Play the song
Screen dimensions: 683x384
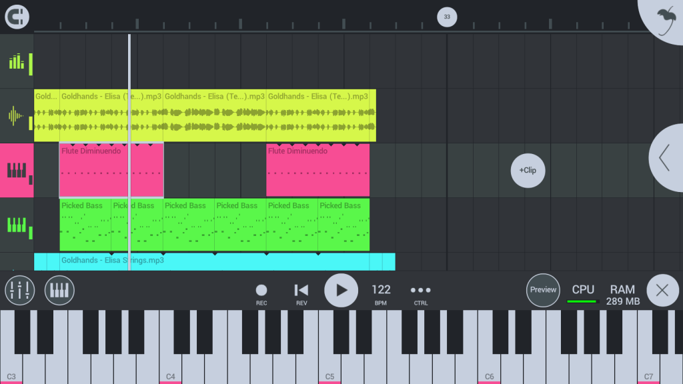[x=341, y=291]
